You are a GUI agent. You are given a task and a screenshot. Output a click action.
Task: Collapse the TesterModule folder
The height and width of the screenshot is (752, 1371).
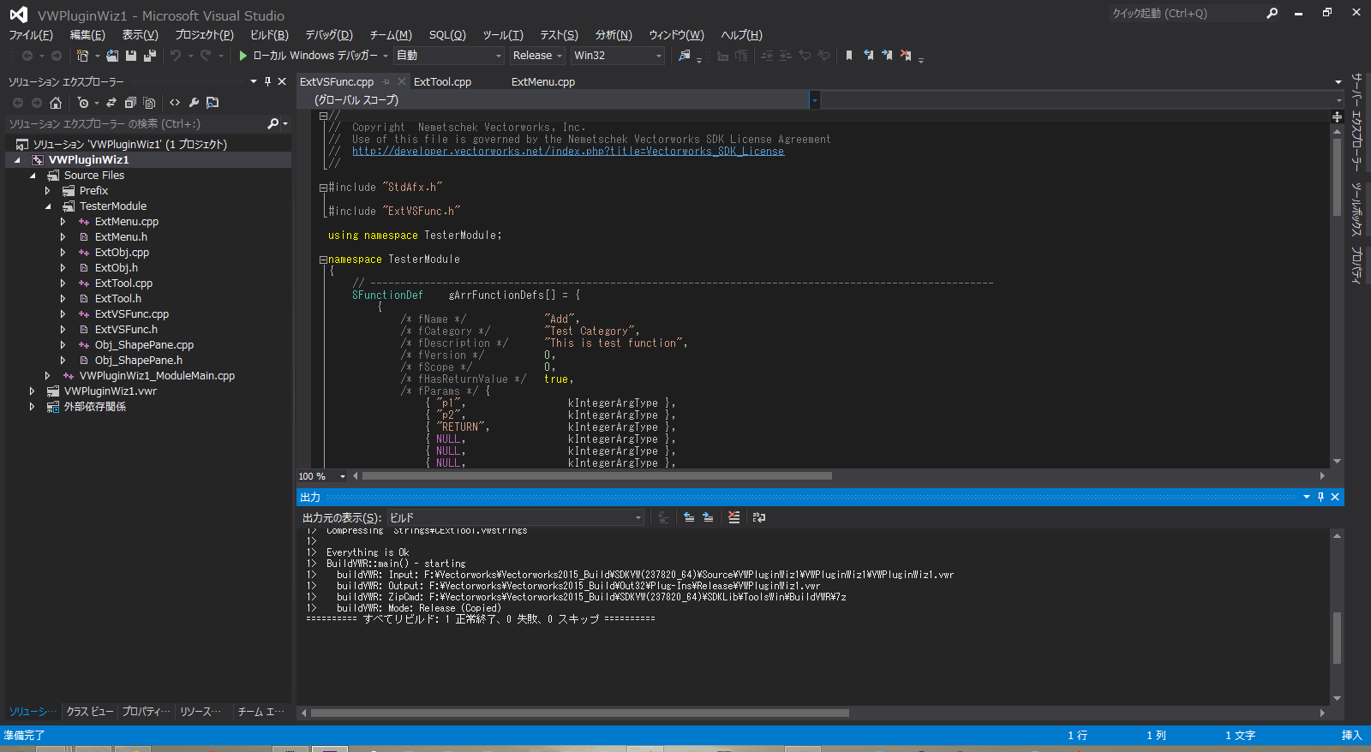48,206
